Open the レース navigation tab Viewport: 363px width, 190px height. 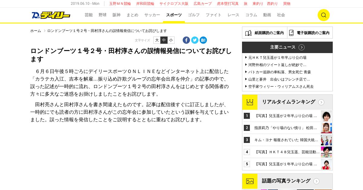click(x=233, y=15)
